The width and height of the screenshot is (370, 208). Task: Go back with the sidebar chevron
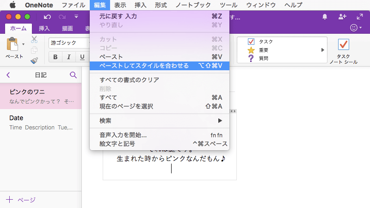point(8,75)
